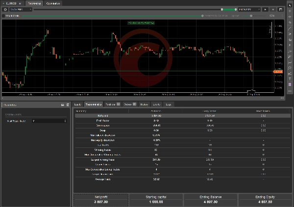294x207 pixels.
Task: Select the equidistant channel tool
Action: (290, 40)
